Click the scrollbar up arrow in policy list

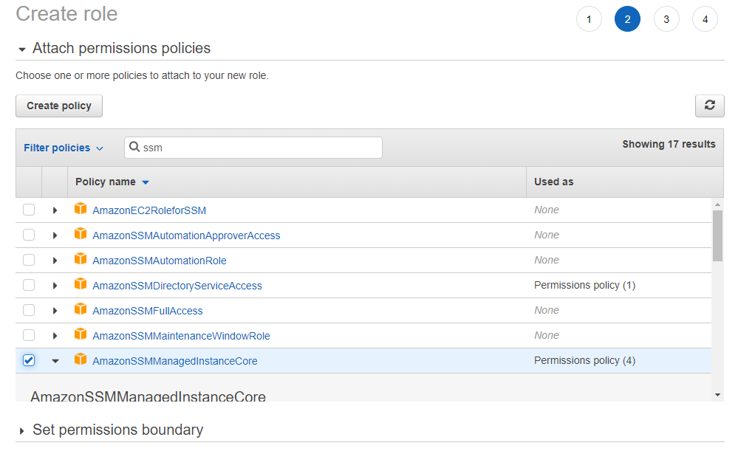717,204
